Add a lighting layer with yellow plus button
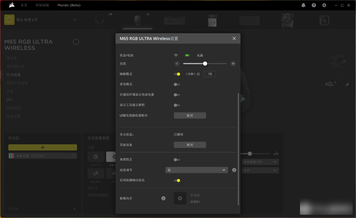The height and width of the screenshot is (218, 356). tap(43, 147)
